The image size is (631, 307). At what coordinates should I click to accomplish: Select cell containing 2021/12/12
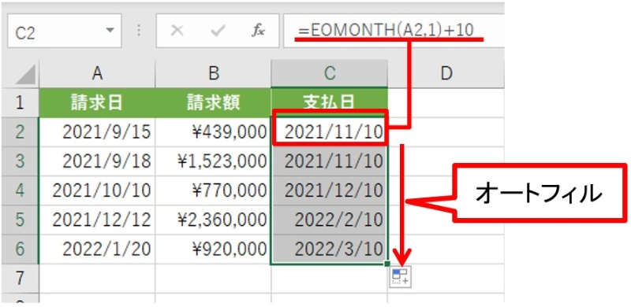tap(97, 220)
